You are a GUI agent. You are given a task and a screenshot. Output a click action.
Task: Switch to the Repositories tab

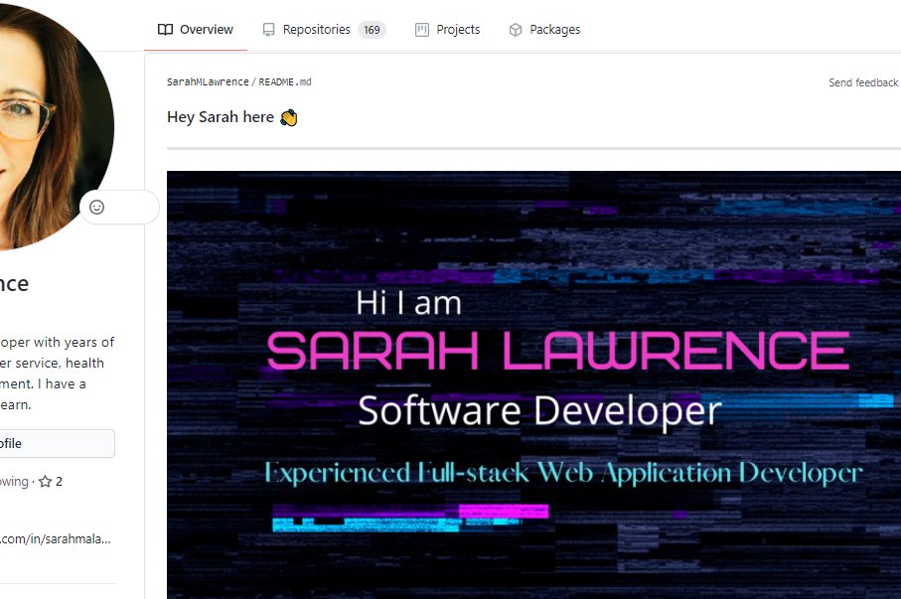[324, 30]
